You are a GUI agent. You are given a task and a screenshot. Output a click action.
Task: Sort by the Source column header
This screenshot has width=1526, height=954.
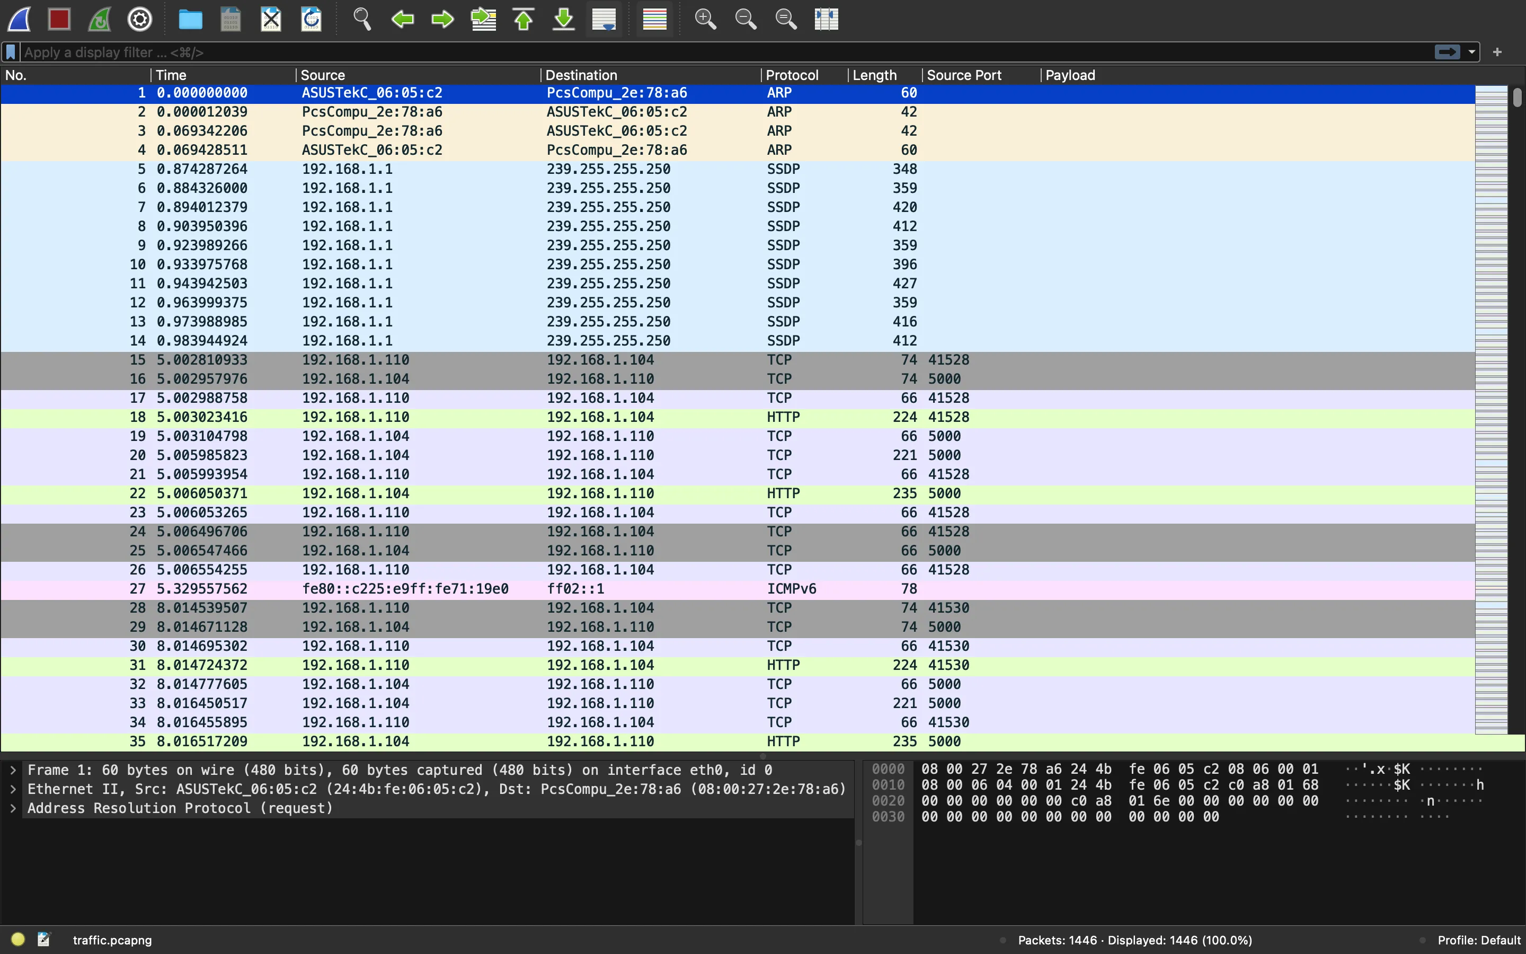(x=418, y=75)
